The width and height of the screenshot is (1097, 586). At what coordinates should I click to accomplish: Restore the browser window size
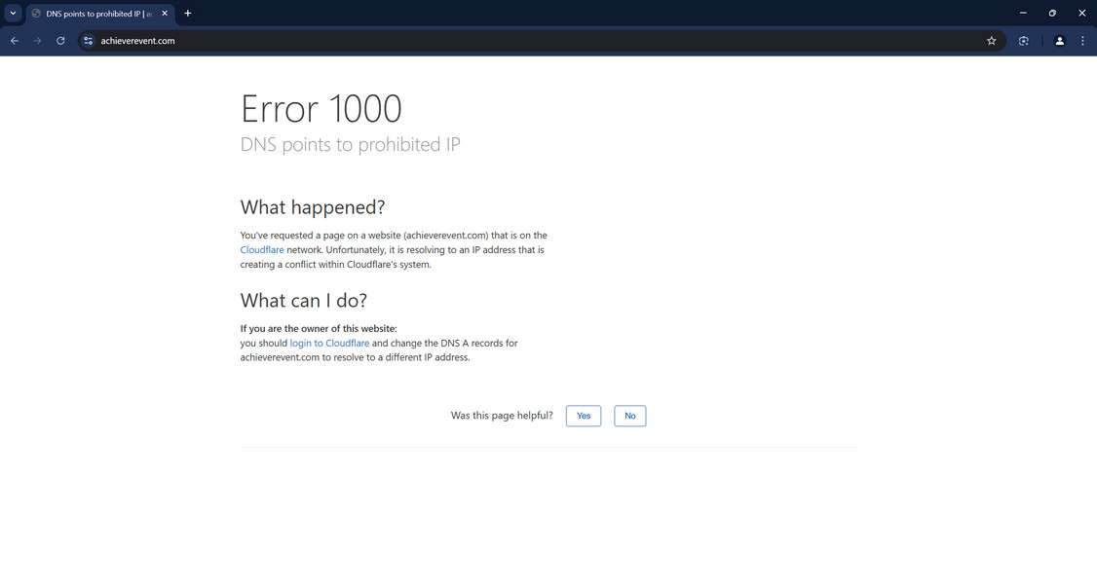point(1051,13)
